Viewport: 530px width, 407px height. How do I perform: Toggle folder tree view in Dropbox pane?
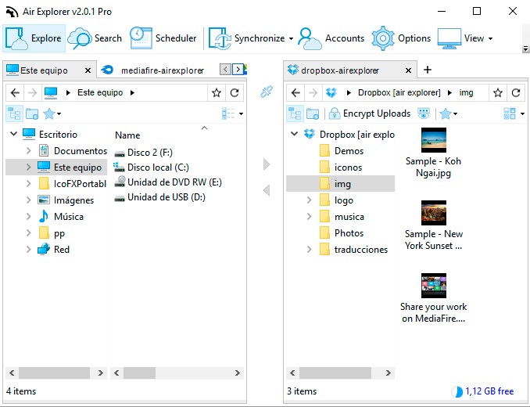[x=295, y=113]
